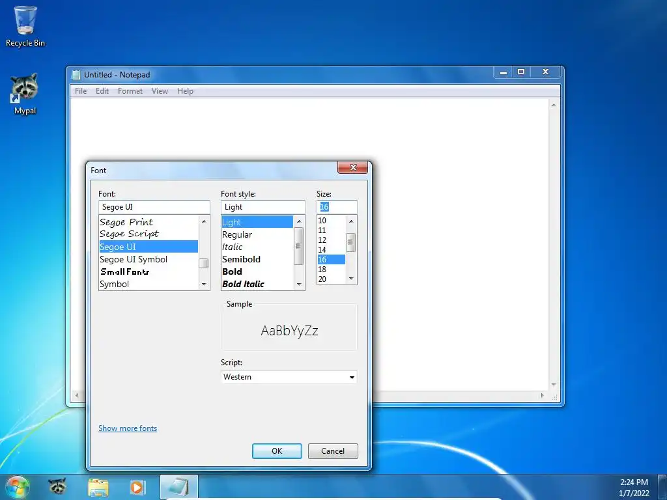Click the font style list scrollbar thumb
Viewport: 667px width, 500px height.
(299, 246)
